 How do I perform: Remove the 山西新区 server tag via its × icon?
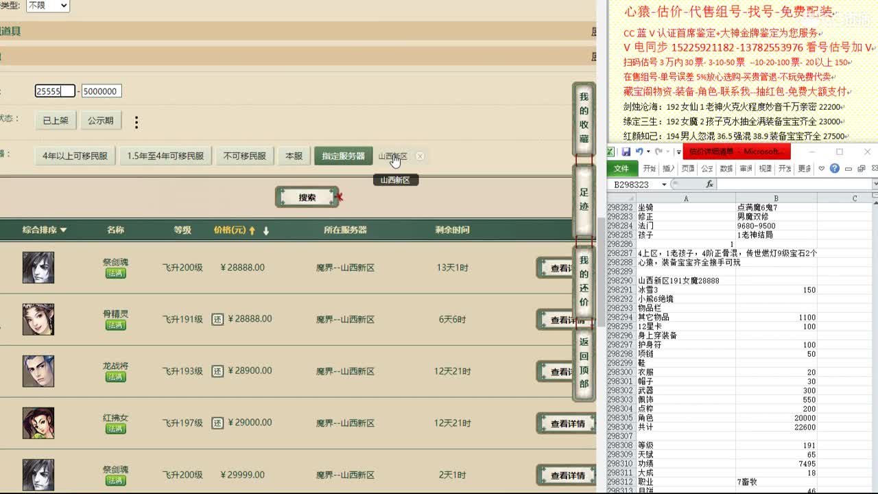[419, 156]
